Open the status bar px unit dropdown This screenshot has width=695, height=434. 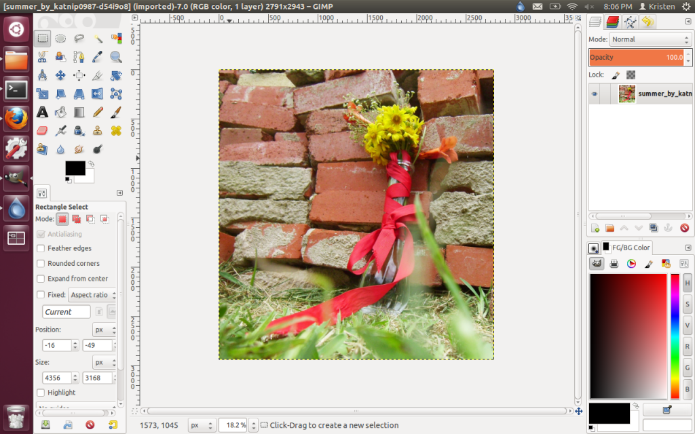202,425
